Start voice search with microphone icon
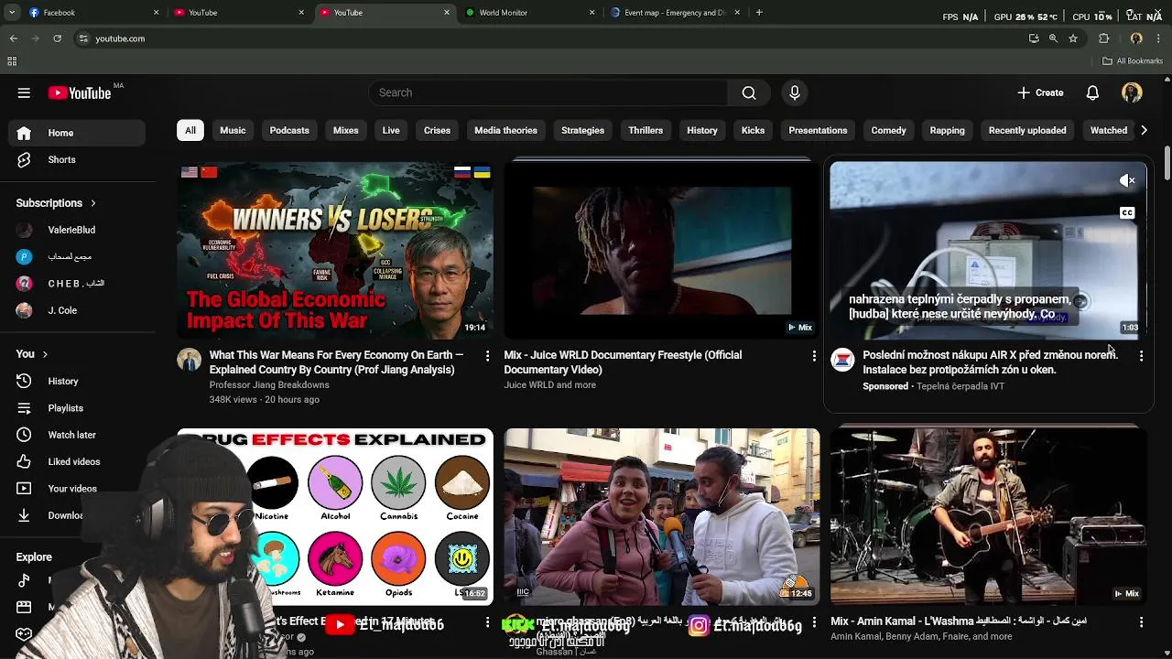 click(795, 92)
